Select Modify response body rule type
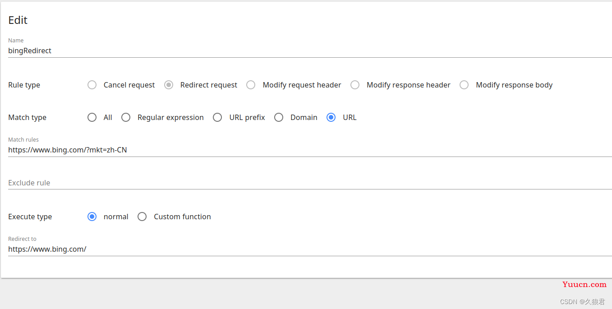This screenshot has height=309, width=612. click(x=464, y=85)
